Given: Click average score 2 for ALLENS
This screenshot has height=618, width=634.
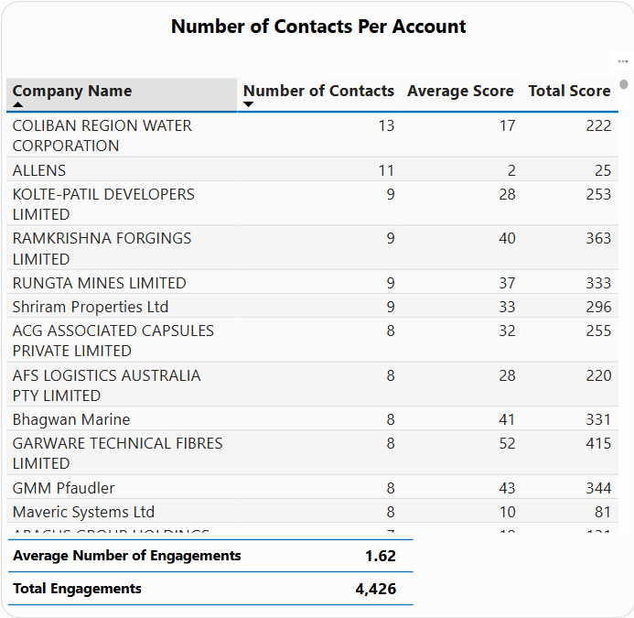Looking at the screenshot, I should pyautogui.click(x=511, y=170).
